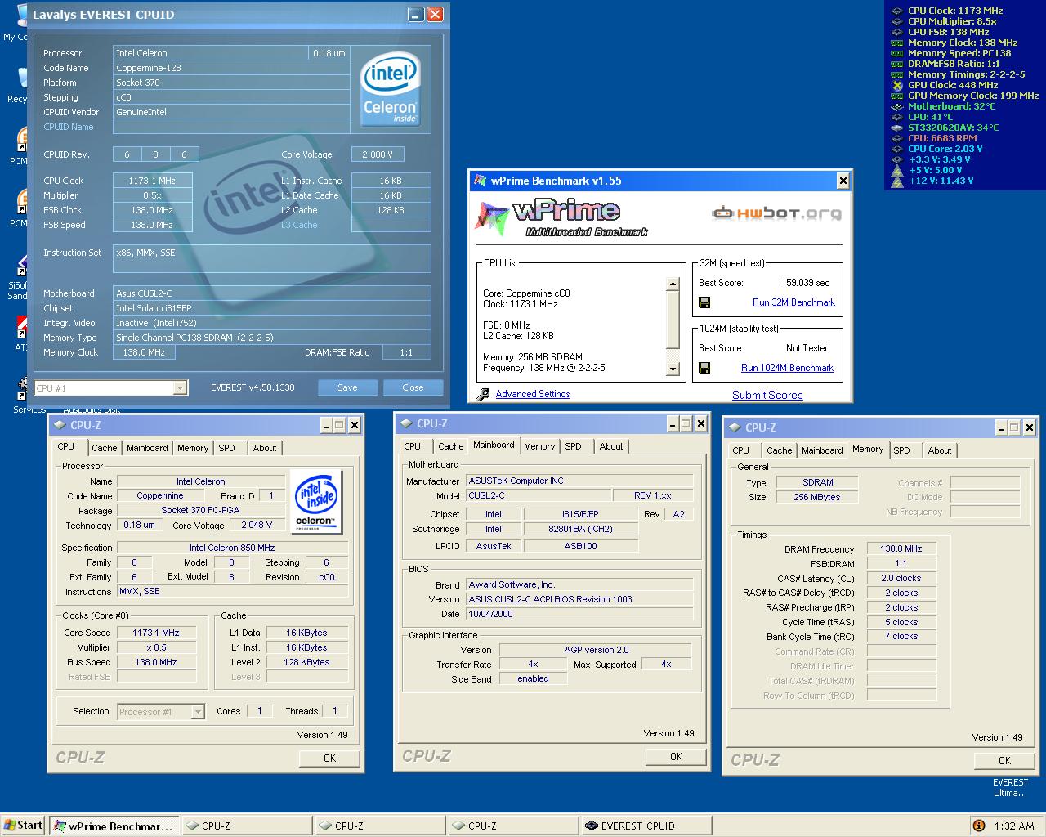This screenshot has width=1046, height=837.
Task: Click the L3 Cache link in EVEREST
Action: pyautogui.click(x=299, y=225)
